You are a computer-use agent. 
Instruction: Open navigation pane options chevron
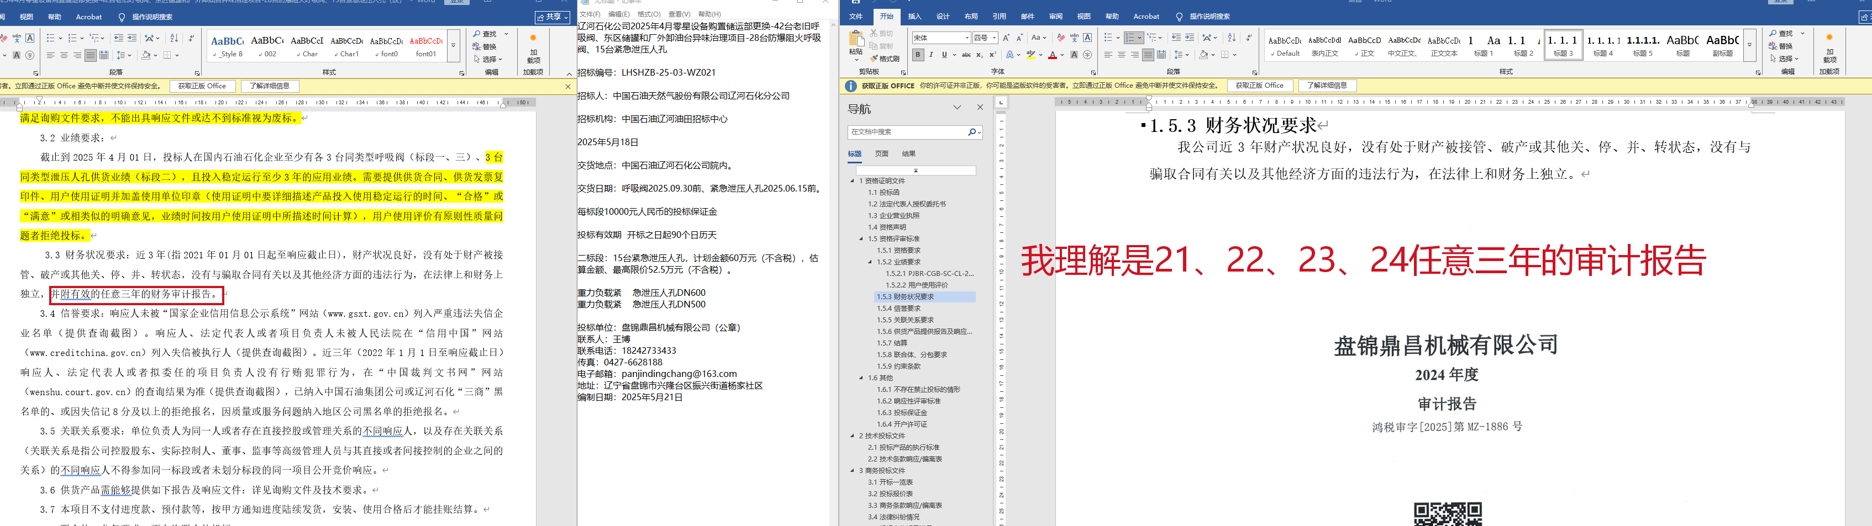coord(957,108)
